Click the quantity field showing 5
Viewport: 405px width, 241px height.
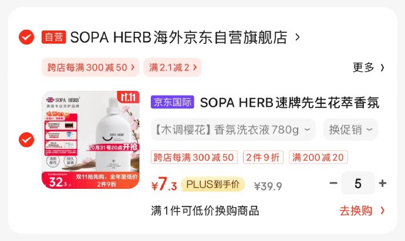pos(358,183)
